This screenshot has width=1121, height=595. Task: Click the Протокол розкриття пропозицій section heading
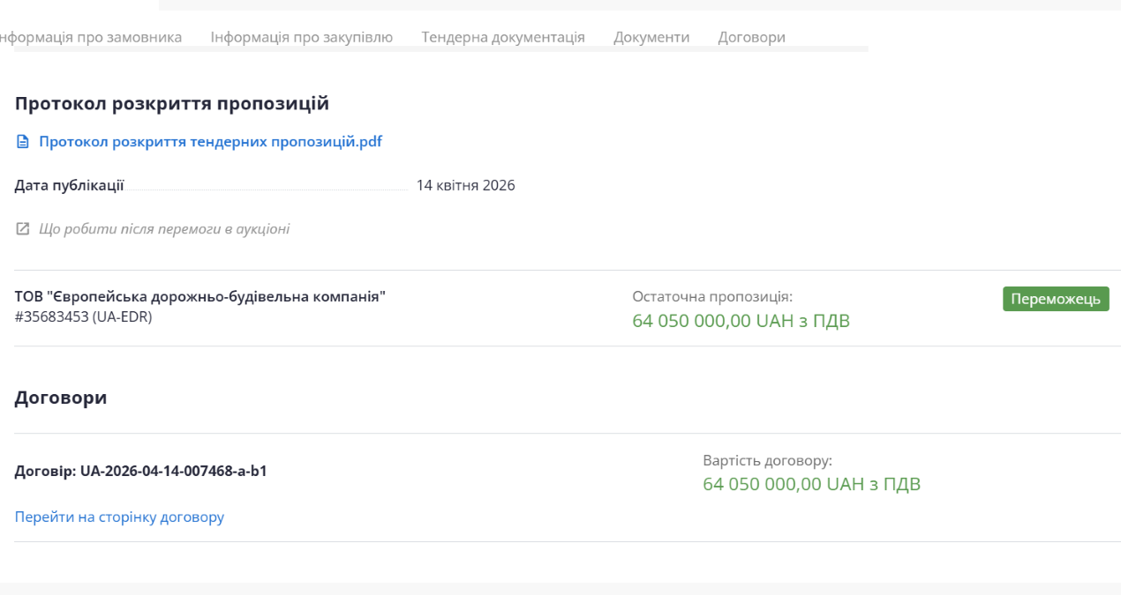click(x=172, y=104)
